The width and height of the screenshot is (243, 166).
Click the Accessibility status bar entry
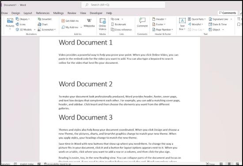(x=57, y=164)
